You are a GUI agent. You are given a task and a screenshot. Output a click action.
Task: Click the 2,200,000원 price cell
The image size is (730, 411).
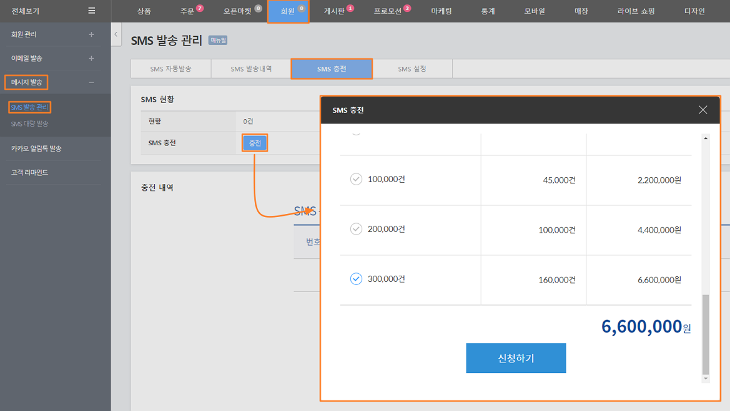point(659,180)
